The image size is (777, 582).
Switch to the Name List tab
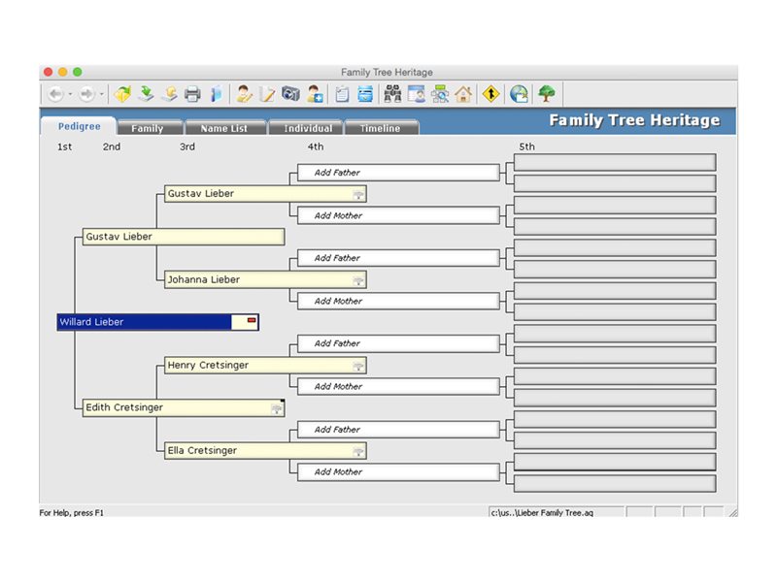coord(223,128)
